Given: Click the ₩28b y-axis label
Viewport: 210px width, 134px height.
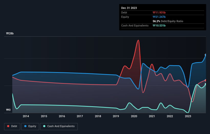Looking at the screenshot, I should point(10,33).
